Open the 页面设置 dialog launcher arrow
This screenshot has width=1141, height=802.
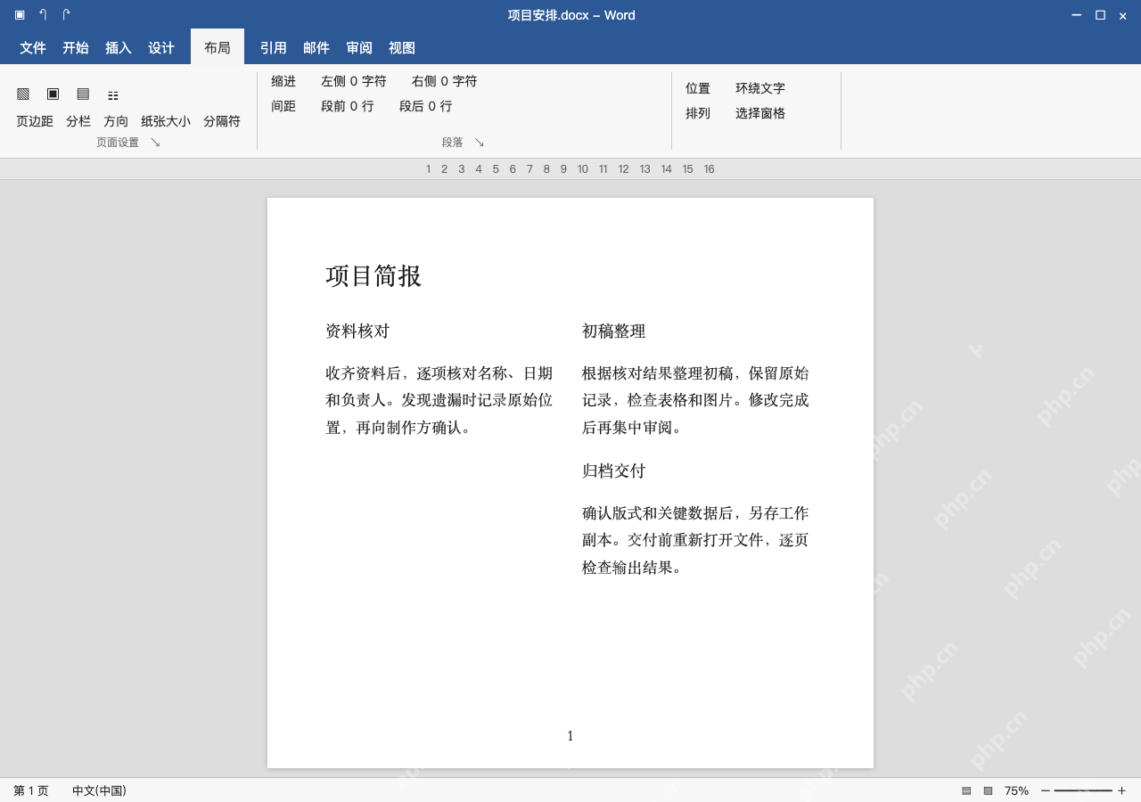155,142
